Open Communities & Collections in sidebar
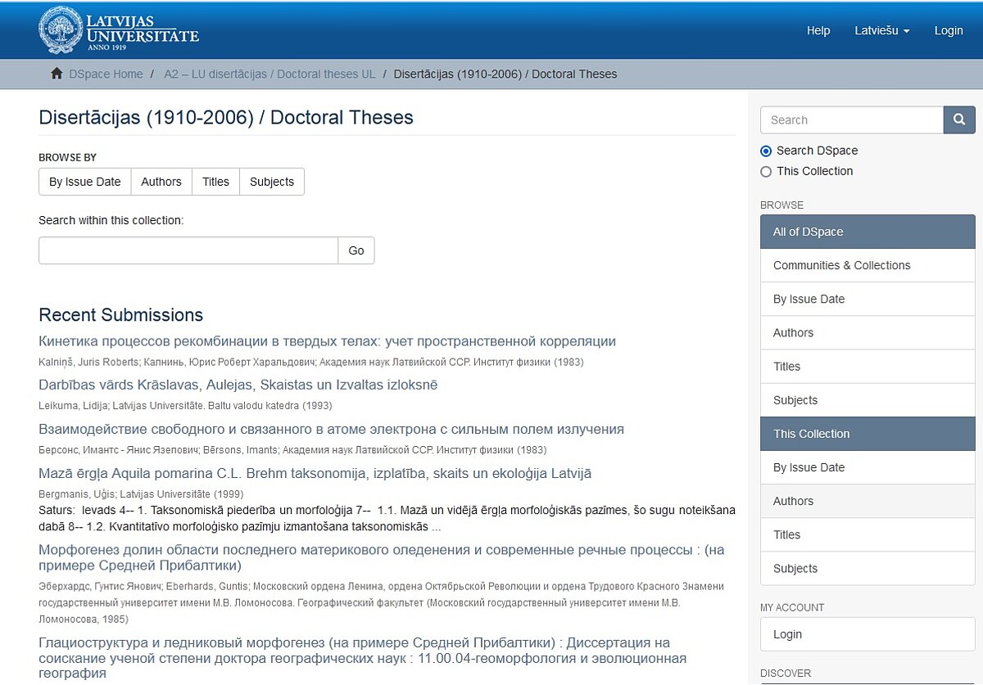 [x=867, y=265]
